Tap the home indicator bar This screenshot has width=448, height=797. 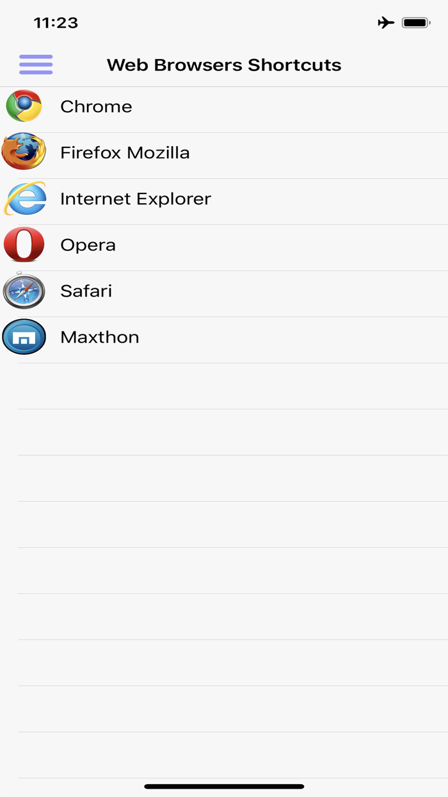coord(224,785)
